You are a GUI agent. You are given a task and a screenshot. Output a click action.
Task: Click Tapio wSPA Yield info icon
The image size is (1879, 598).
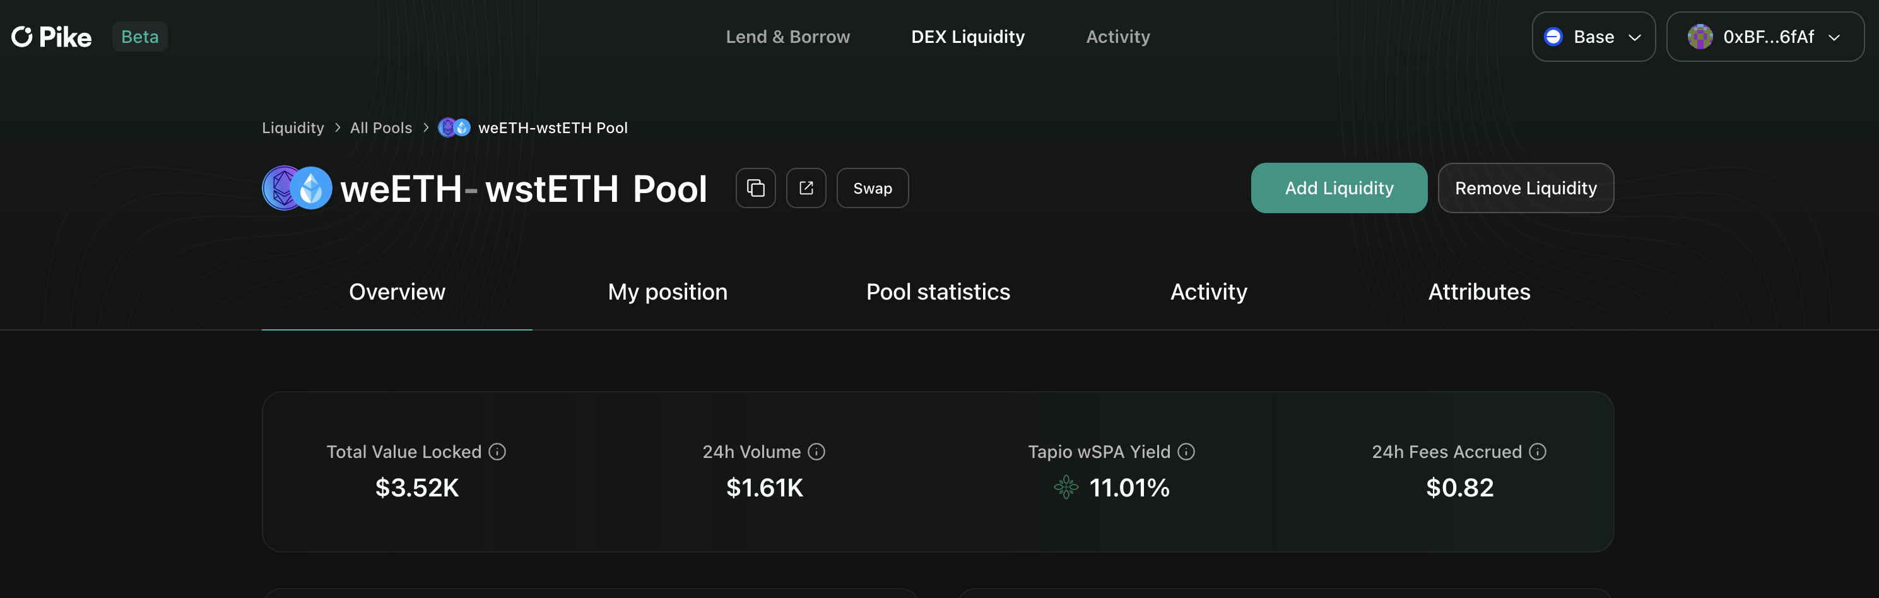click(x=1187, y=452)
